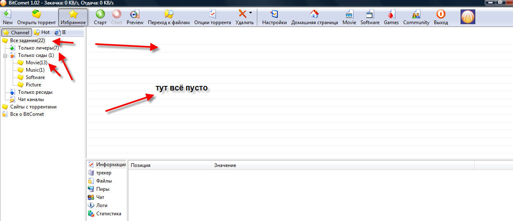Open Preview from the toolbar
Screen dimensions: 513x221
[x=135, y=17]
